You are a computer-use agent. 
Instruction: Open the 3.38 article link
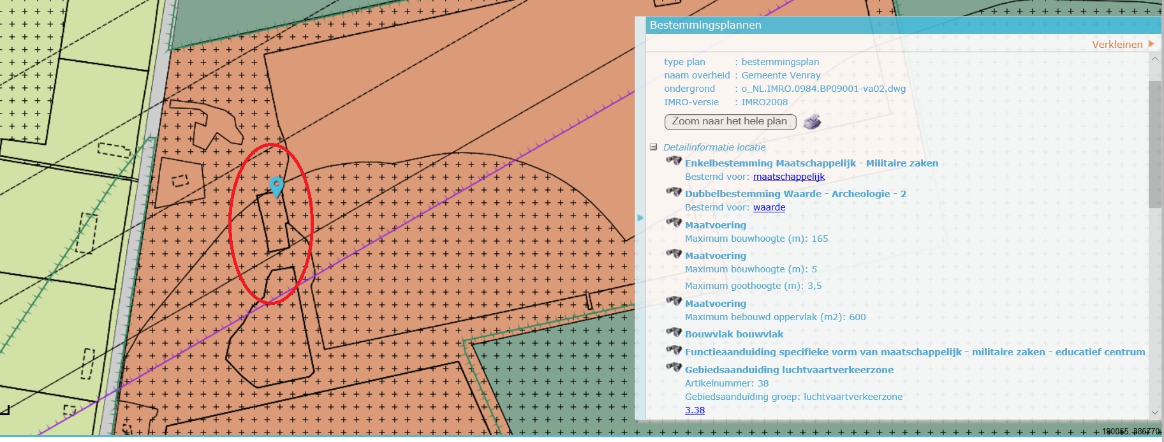coord(695,410)
